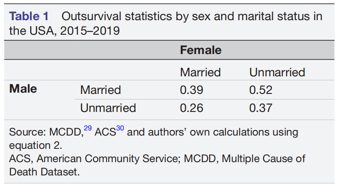Screen dimensions: 340x190
Task: Click the "Death Dataset" footnote text
Action: [x=44, y=172]
